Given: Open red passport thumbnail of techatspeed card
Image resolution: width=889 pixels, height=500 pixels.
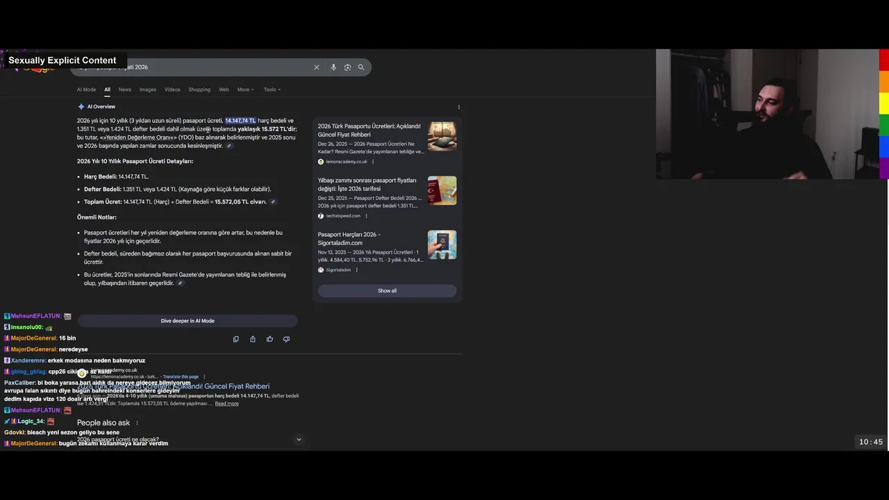Looking at the screenshot, I should pos(442,190).
